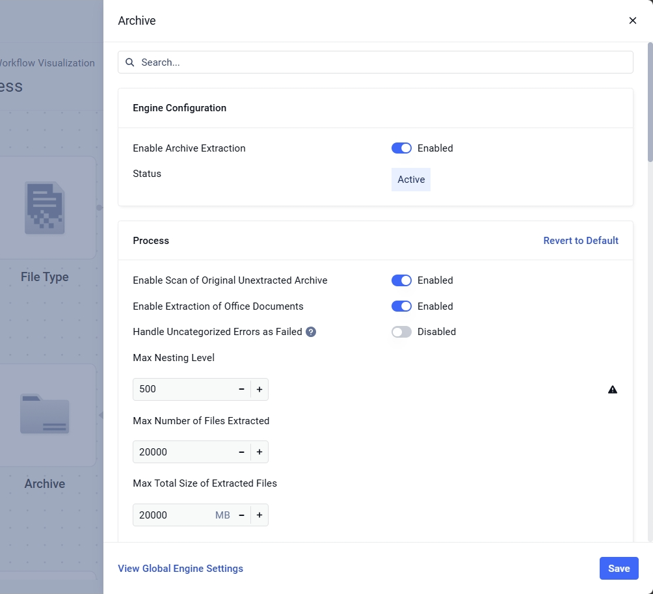
Task: Focus the Search settings field
Action: click(x=375, y=62)
